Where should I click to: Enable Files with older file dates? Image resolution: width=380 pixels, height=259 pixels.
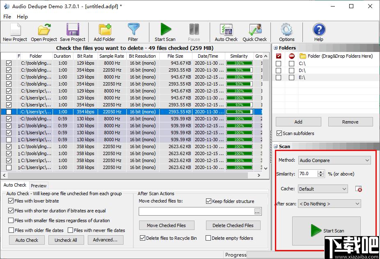11,230
